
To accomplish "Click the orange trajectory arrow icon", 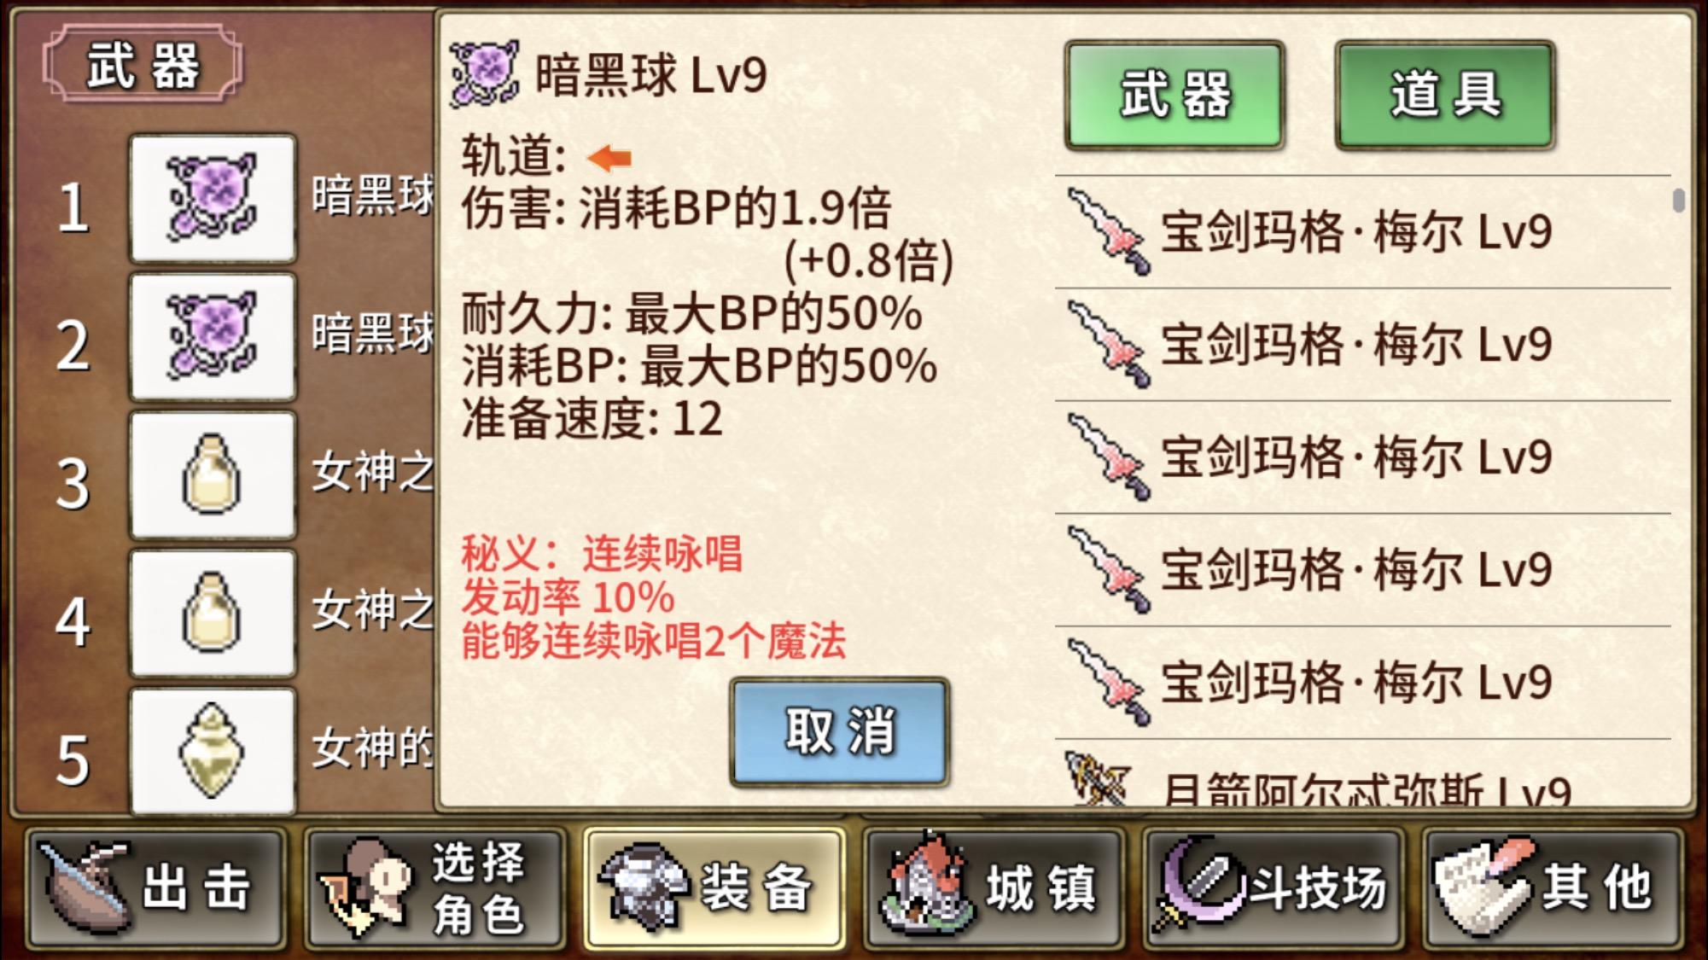I will [x=609, y=157].
